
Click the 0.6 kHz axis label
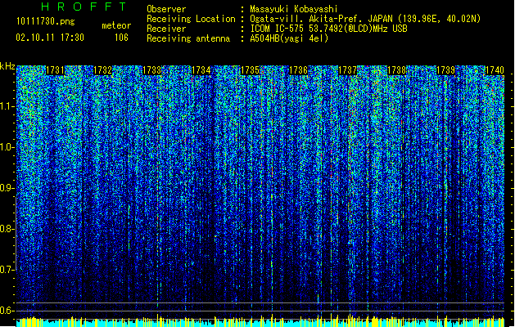7,311
